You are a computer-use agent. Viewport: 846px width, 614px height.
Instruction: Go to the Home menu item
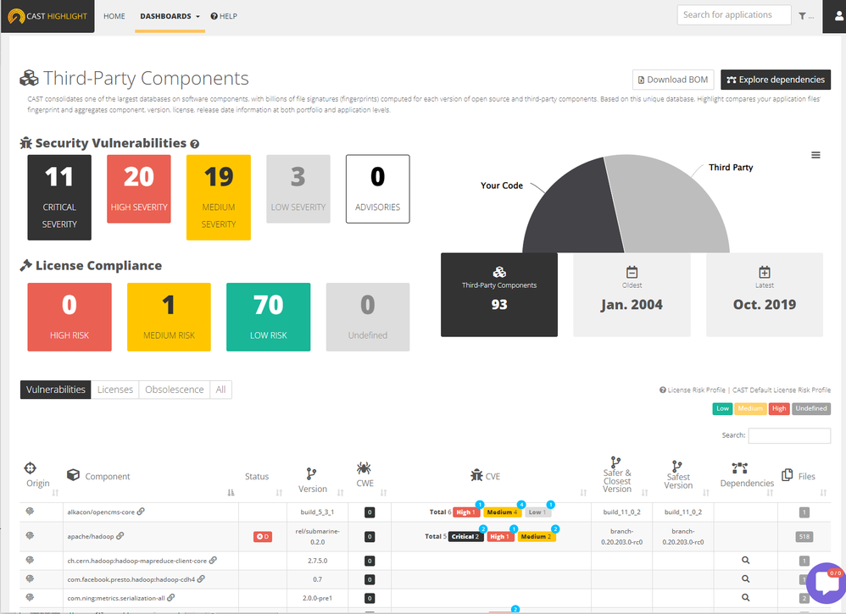pos(114,16)
